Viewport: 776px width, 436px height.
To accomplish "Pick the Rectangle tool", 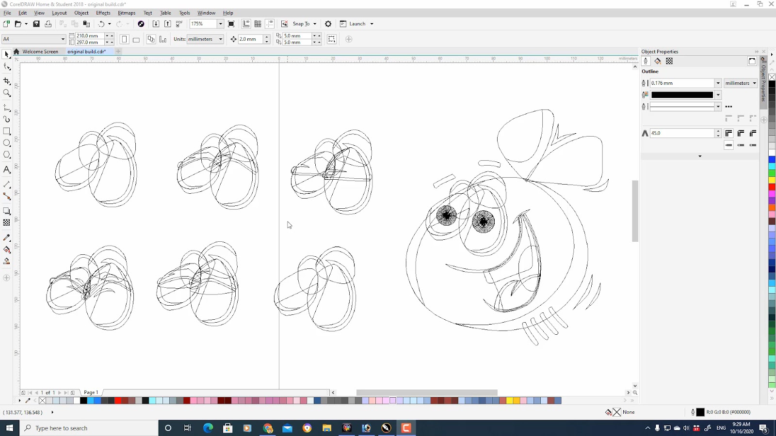I will [x=7, y=131].
